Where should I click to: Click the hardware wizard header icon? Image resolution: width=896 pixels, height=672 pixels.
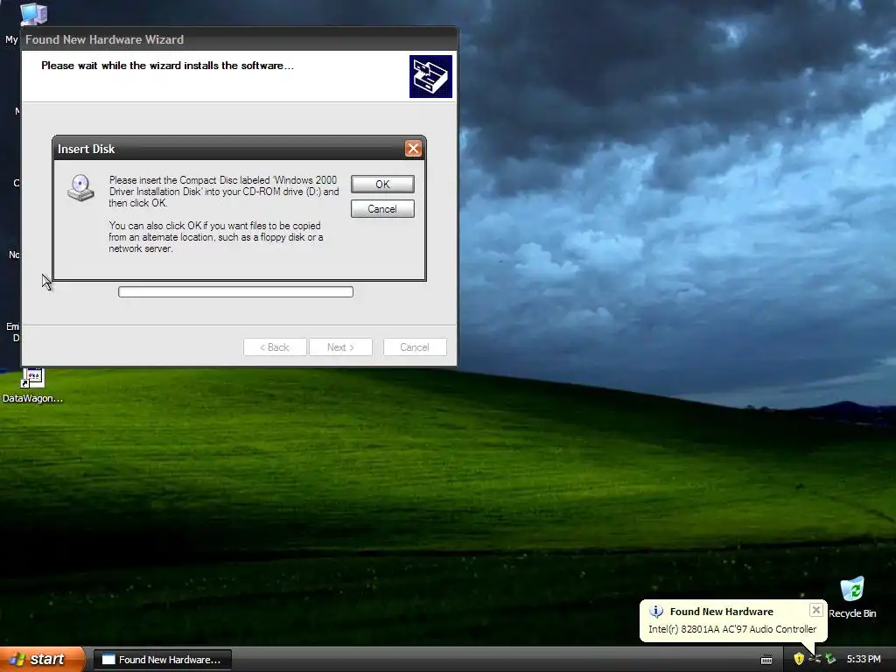click(430, 76)
